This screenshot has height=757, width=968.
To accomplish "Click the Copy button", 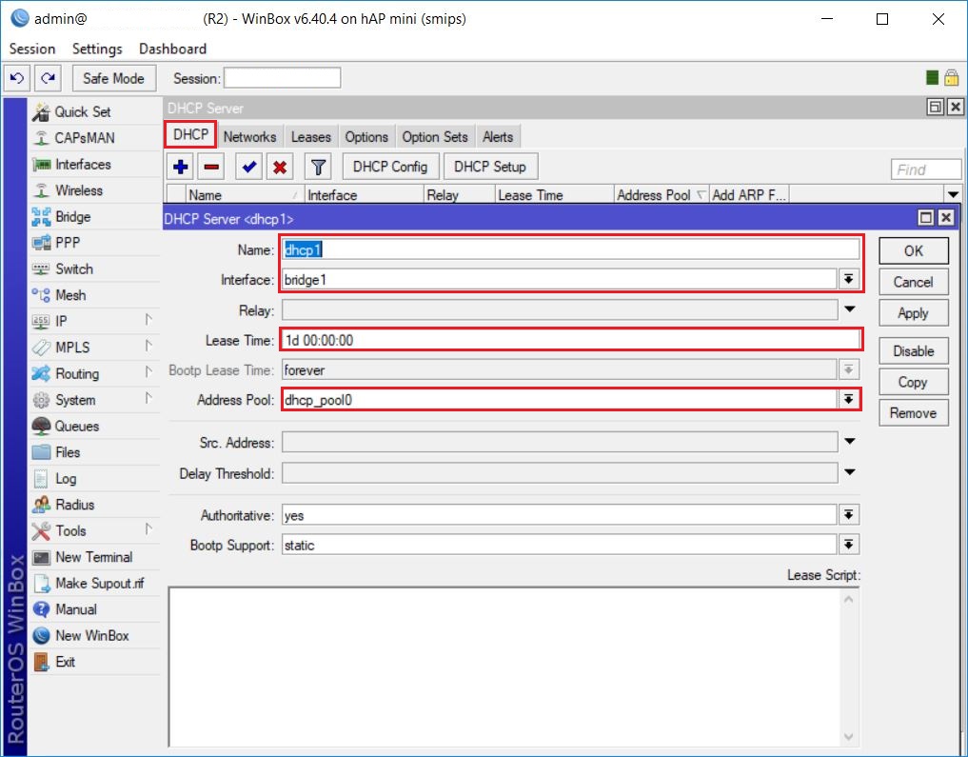I will click(914, 382).
